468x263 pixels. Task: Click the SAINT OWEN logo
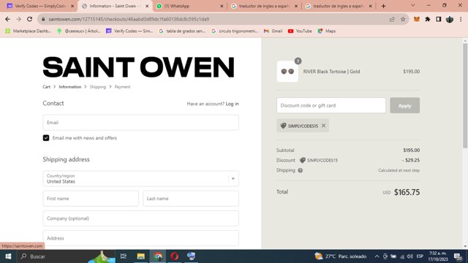(138, 67)
